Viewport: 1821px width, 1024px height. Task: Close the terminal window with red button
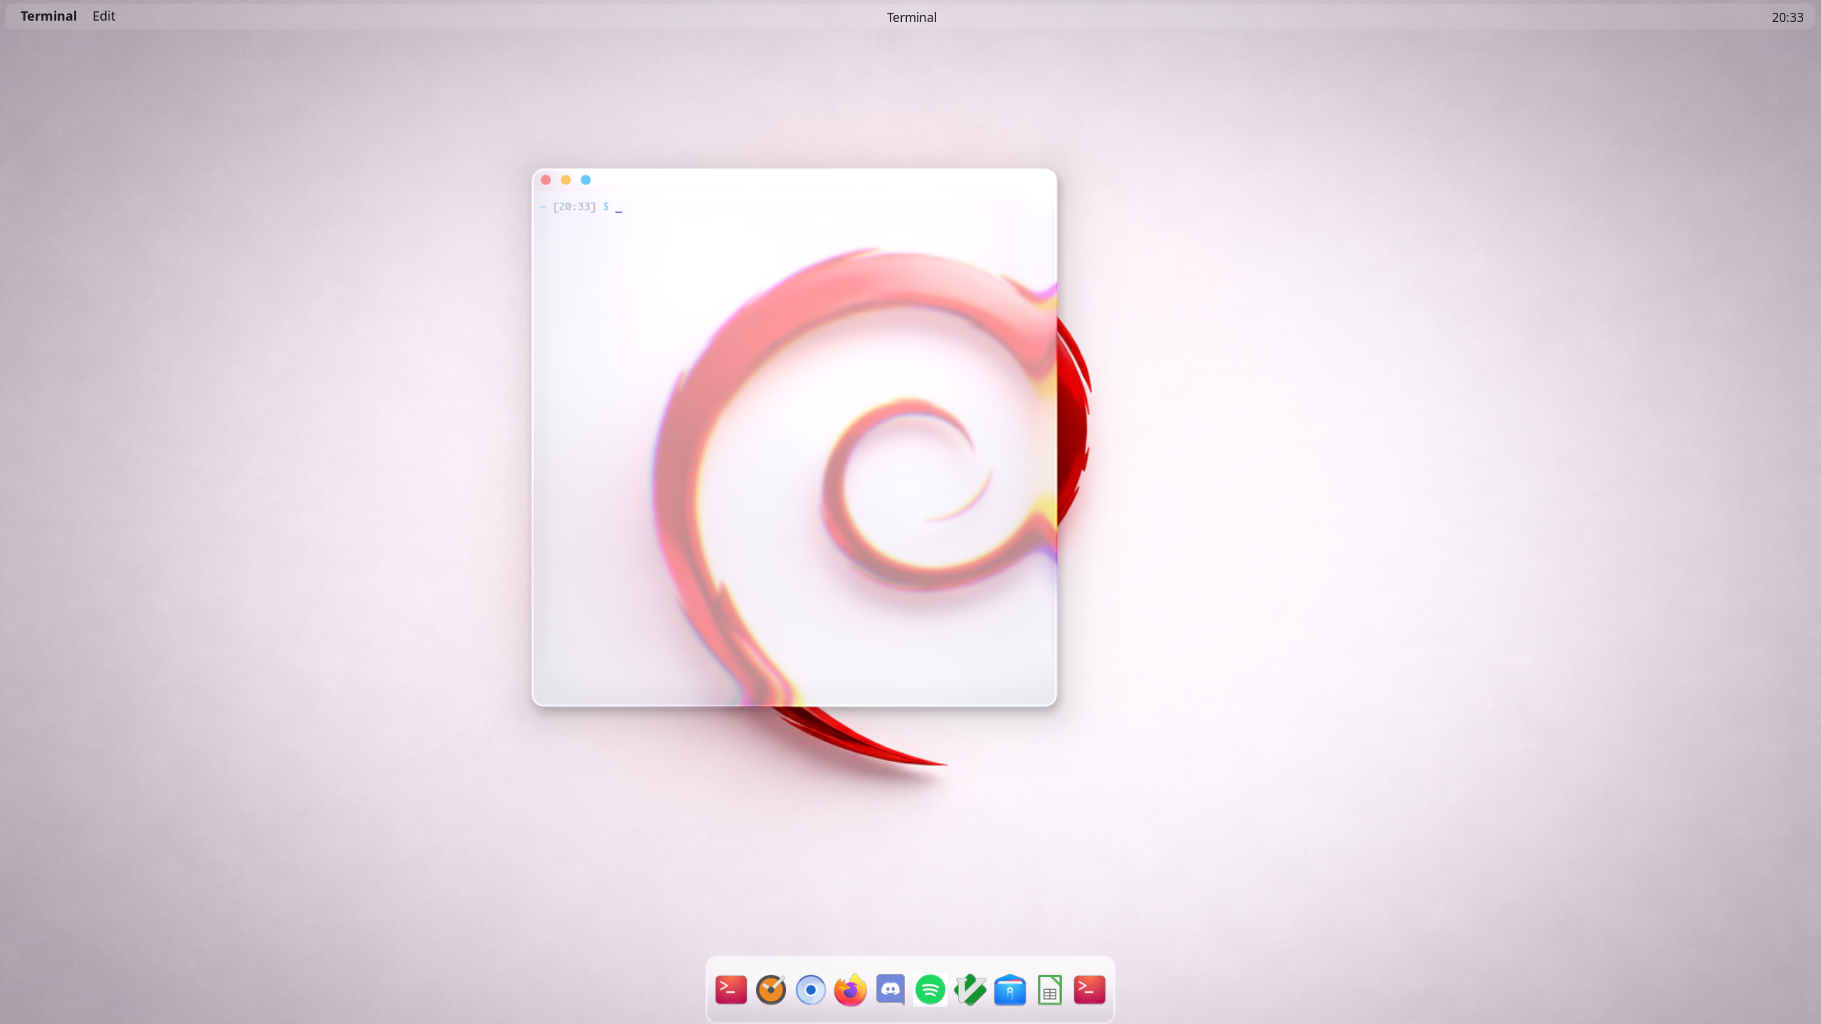click(546, 180)
